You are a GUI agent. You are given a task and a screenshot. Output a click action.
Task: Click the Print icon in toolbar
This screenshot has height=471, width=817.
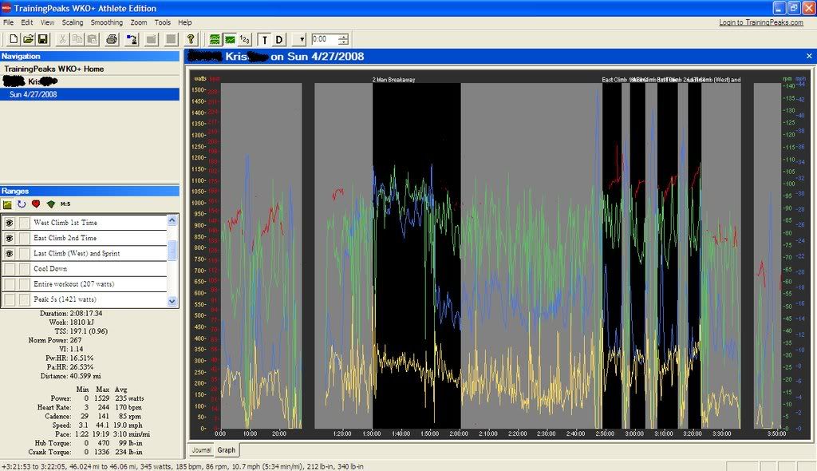pos(112,39)
